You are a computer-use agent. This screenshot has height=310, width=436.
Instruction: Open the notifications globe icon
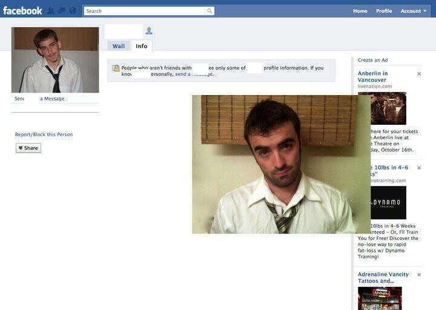coord(73,11)
